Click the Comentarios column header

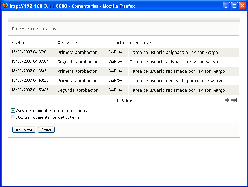[144, 43]
